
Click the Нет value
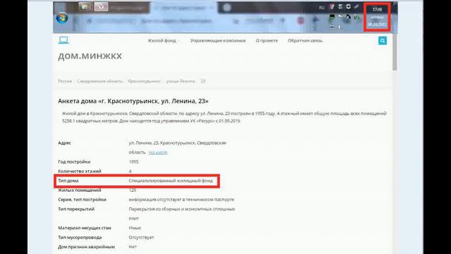132,247
